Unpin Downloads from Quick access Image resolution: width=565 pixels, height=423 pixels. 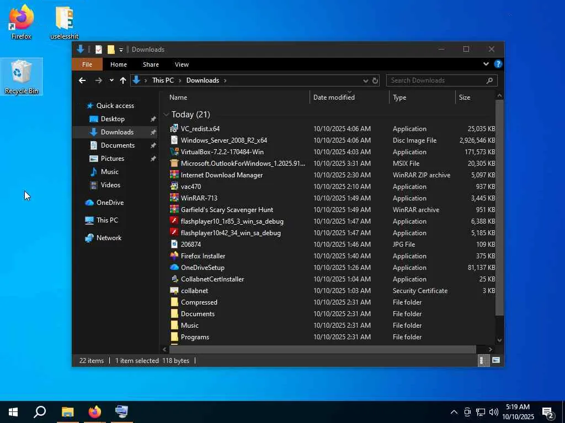click(153, 132)
